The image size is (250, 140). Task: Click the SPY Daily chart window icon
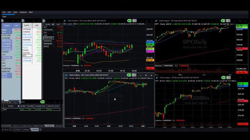click(156, 21)
